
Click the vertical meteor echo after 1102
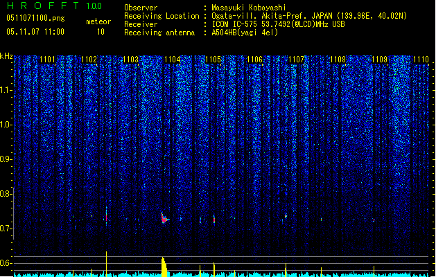pyautogui.click(x=106, y=214)
